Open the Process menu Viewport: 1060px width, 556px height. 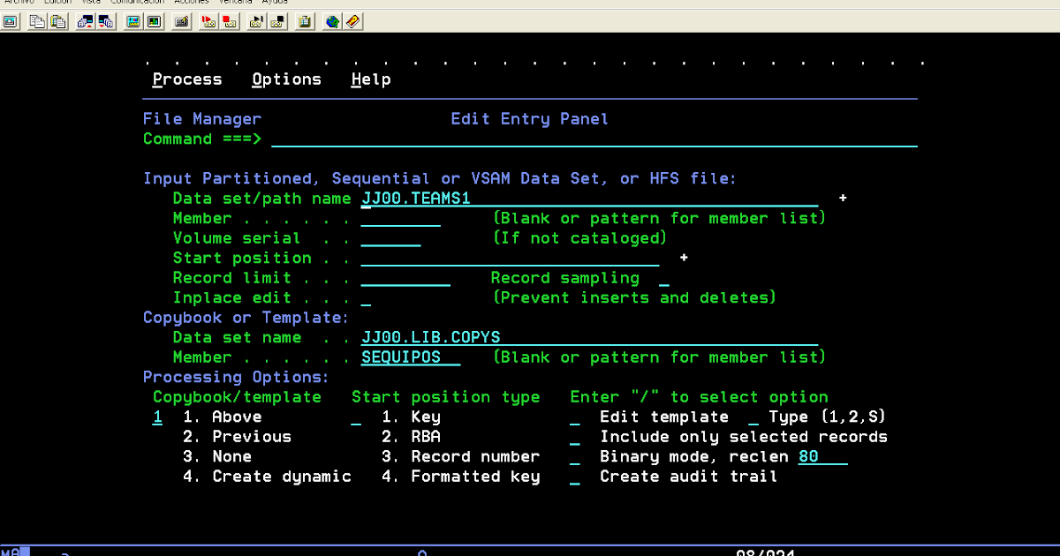click(187, 79)
